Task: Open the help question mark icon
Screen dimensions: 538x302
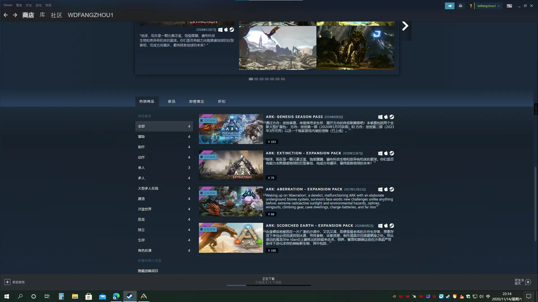Action: pos(471,6)
